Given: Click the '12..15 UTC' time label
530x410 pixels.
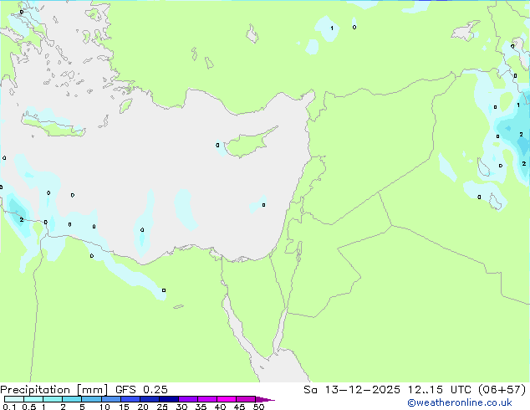Looking at the screenshot, I should [x=439, y=390].
